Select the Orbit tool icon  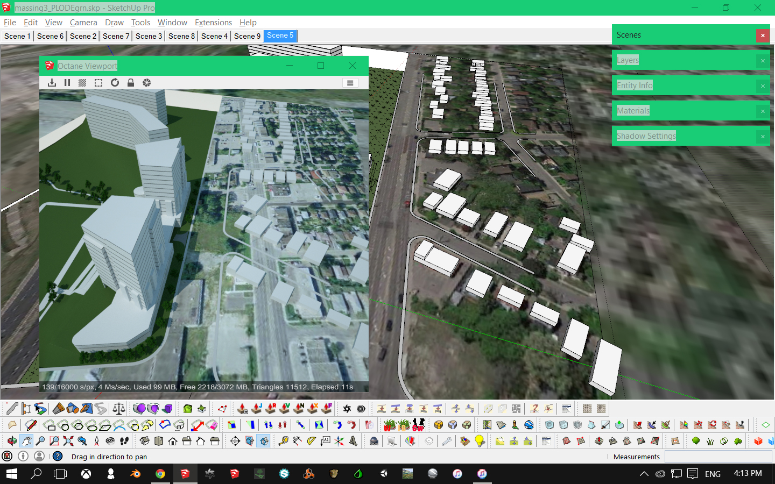[12, 441]
